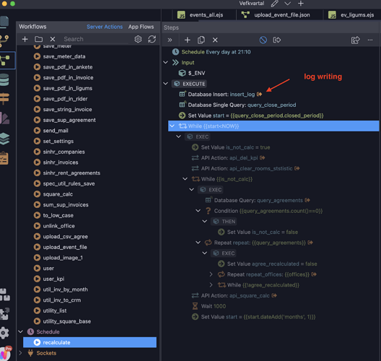Image resolution: width=381 pixels, height=361 pixels.
Task: Refresh the workflows list
Action: coord(152,39)
